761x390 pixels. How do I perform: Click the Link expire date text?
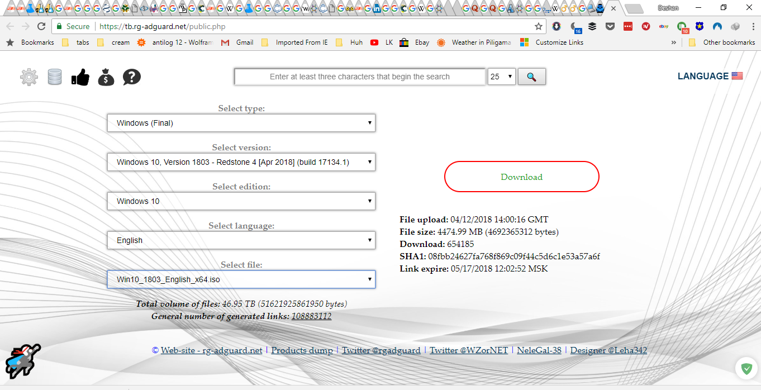(474, 269)
